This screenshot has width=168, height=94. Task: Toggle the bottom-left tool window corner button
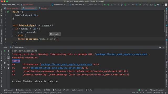[x=2, y=93]
